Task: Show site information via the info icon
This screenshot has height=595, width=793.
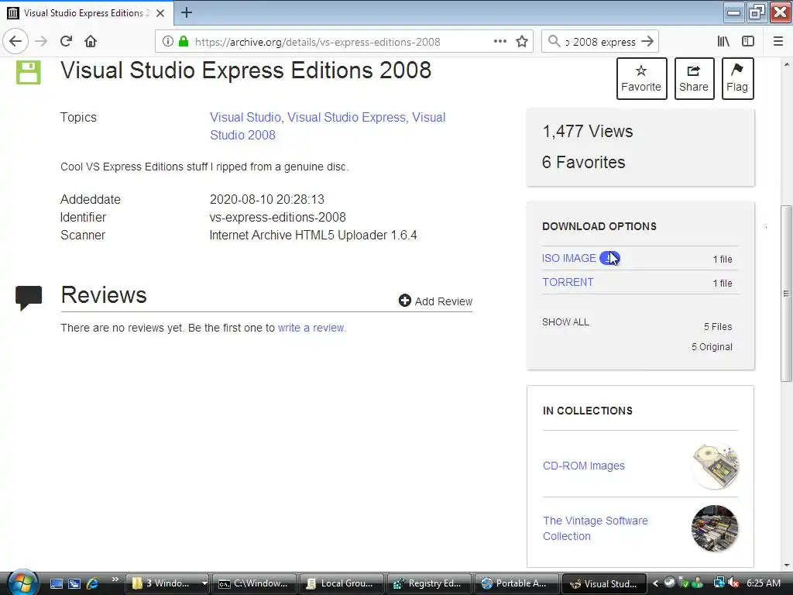Action: [x=168, y=42]
